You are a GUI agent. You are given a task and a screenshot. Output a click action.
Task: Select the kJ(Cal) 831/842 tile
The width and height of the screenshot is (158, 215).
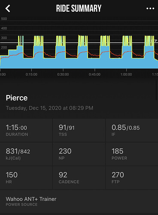point(26,154)
